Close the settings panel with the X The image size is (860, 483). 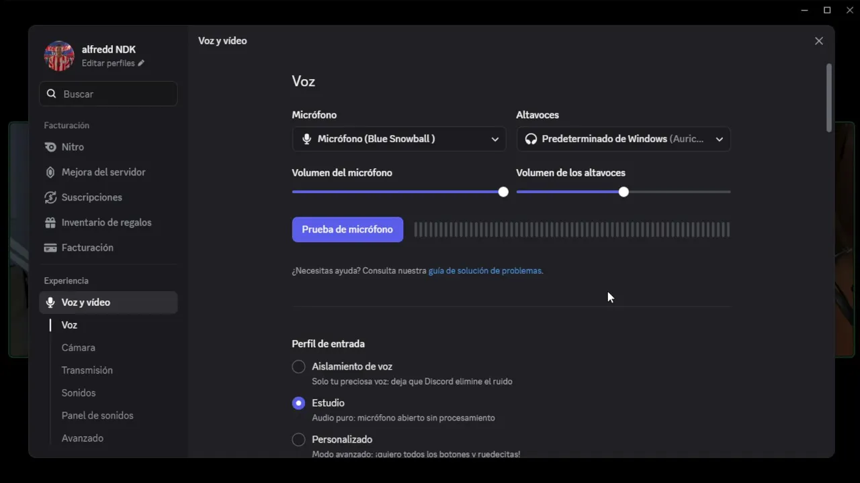tap(818, 41)
